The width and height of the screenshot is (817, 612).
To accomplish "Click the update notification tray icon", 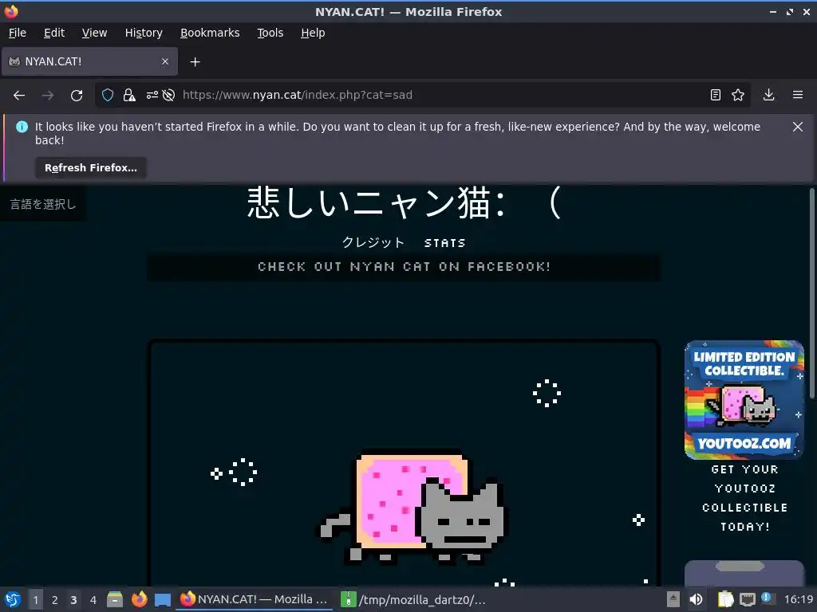I will coord(767,598).
